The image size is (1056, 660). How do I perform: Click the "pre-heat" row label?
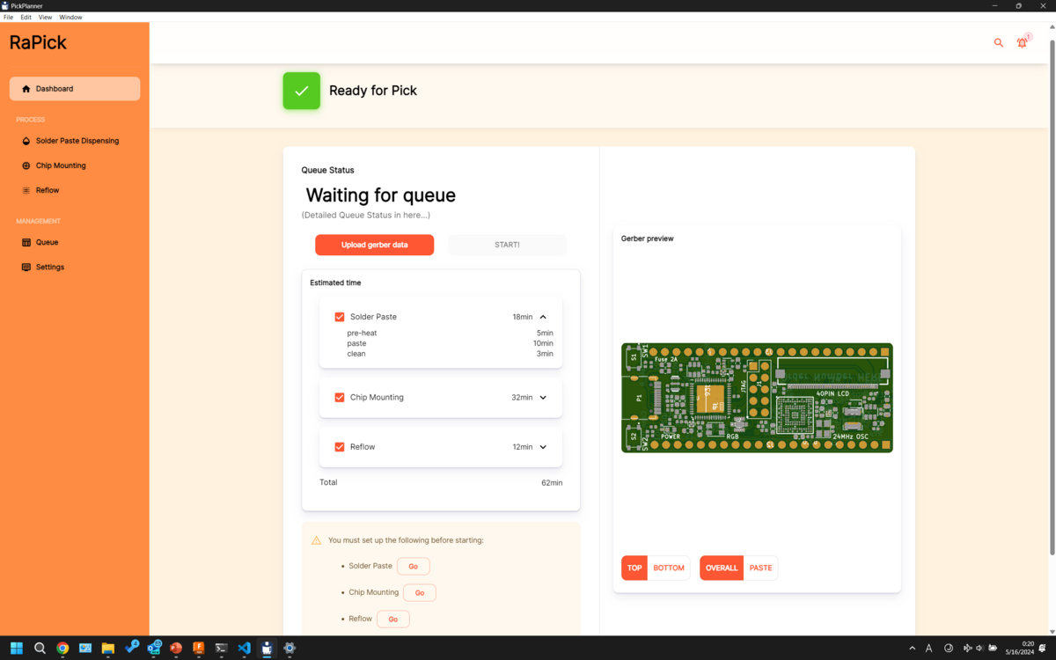[362, 334]
